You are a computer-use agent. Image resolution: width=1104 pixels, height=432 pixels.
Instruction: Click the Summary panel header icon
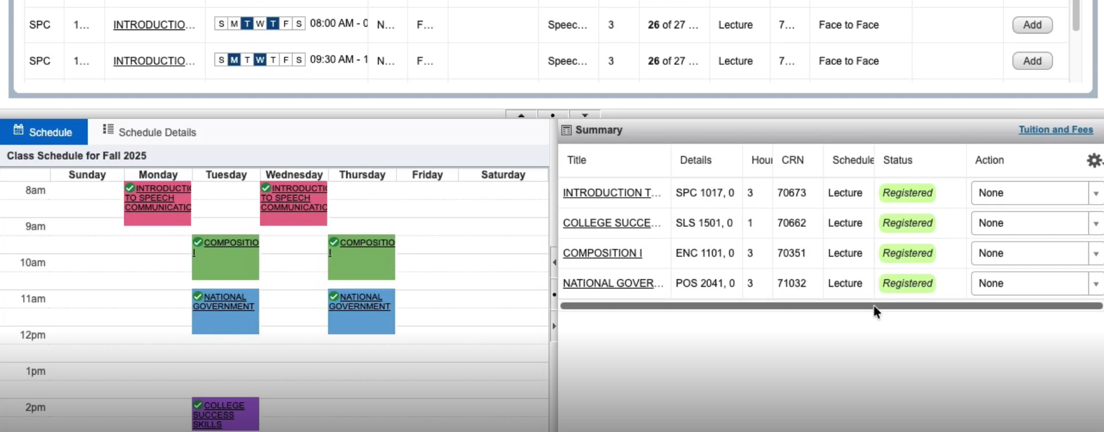tap(566, 130)
